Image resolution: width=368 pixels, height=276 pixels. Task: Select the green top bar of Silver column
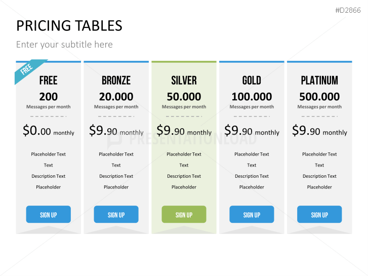pos(184,62)
